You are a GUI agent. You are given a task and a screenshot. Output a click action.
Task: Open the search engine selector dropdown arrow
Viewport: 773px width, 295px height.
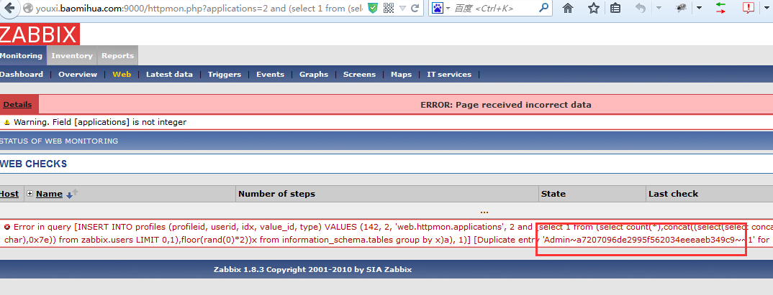[448, 9]
